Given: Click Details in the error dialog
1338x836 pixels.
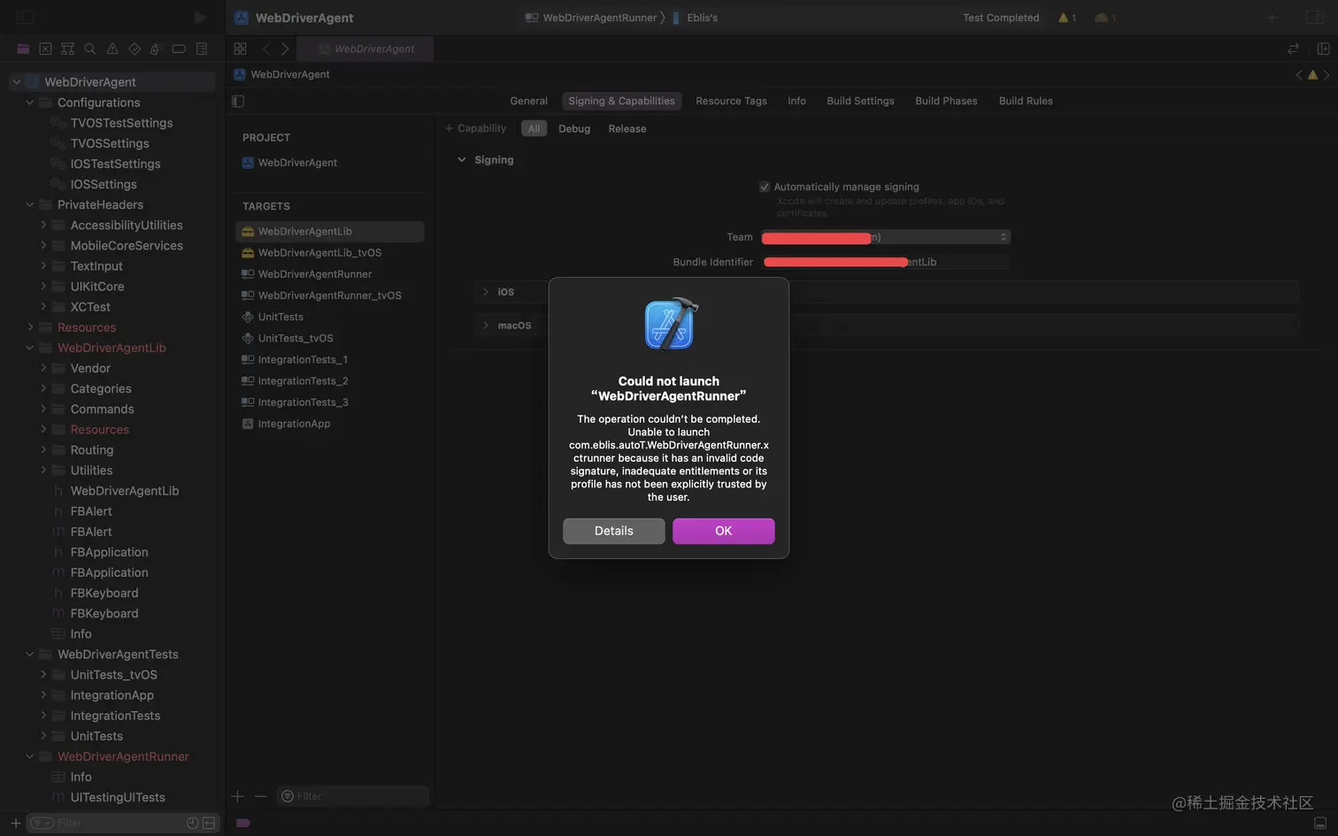Looking at the screenshot, I should tap(613, 531).
